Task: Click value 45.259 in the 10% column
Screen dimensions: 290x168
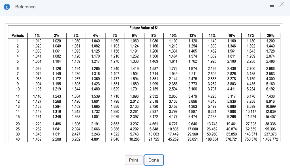Action: click(173, 139)
